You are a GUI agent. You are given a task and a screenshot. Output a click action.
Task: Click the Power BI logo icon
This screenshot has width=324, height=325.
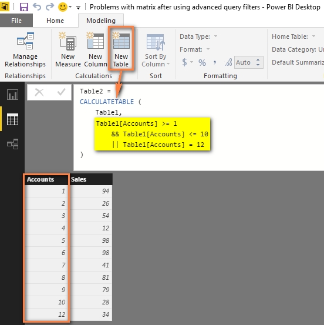coord(5,7)
